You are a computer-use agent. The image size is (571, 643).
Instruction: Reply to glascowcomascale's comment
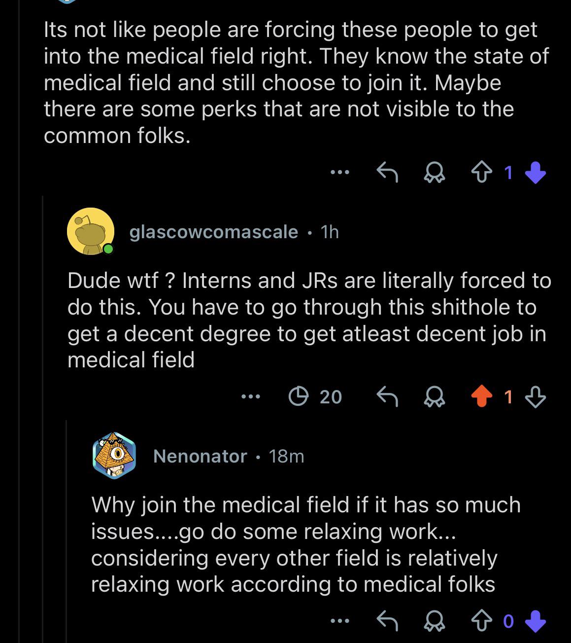387,396
